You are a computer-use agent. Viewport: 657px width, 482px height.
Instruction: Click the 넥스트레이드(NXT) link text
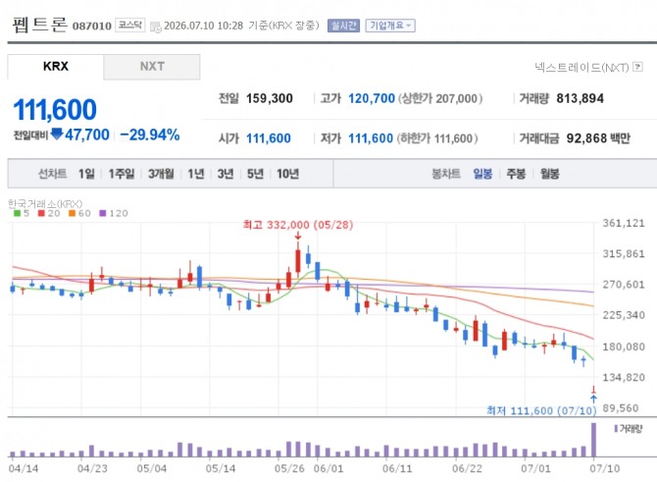[x=581, y=67]
